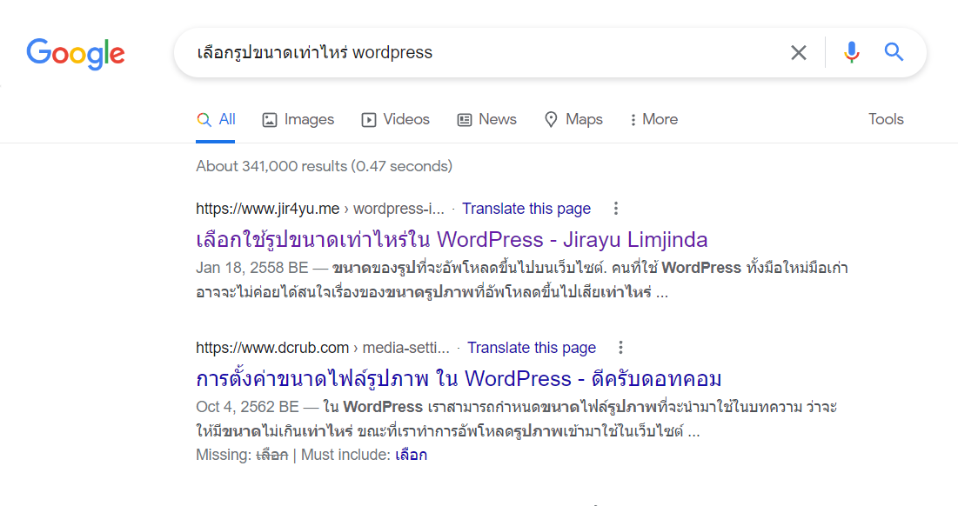Click the https://www.dcrub.com URL text
The width and height of the screenshot is (958, 506).
(x=272, y=348)
